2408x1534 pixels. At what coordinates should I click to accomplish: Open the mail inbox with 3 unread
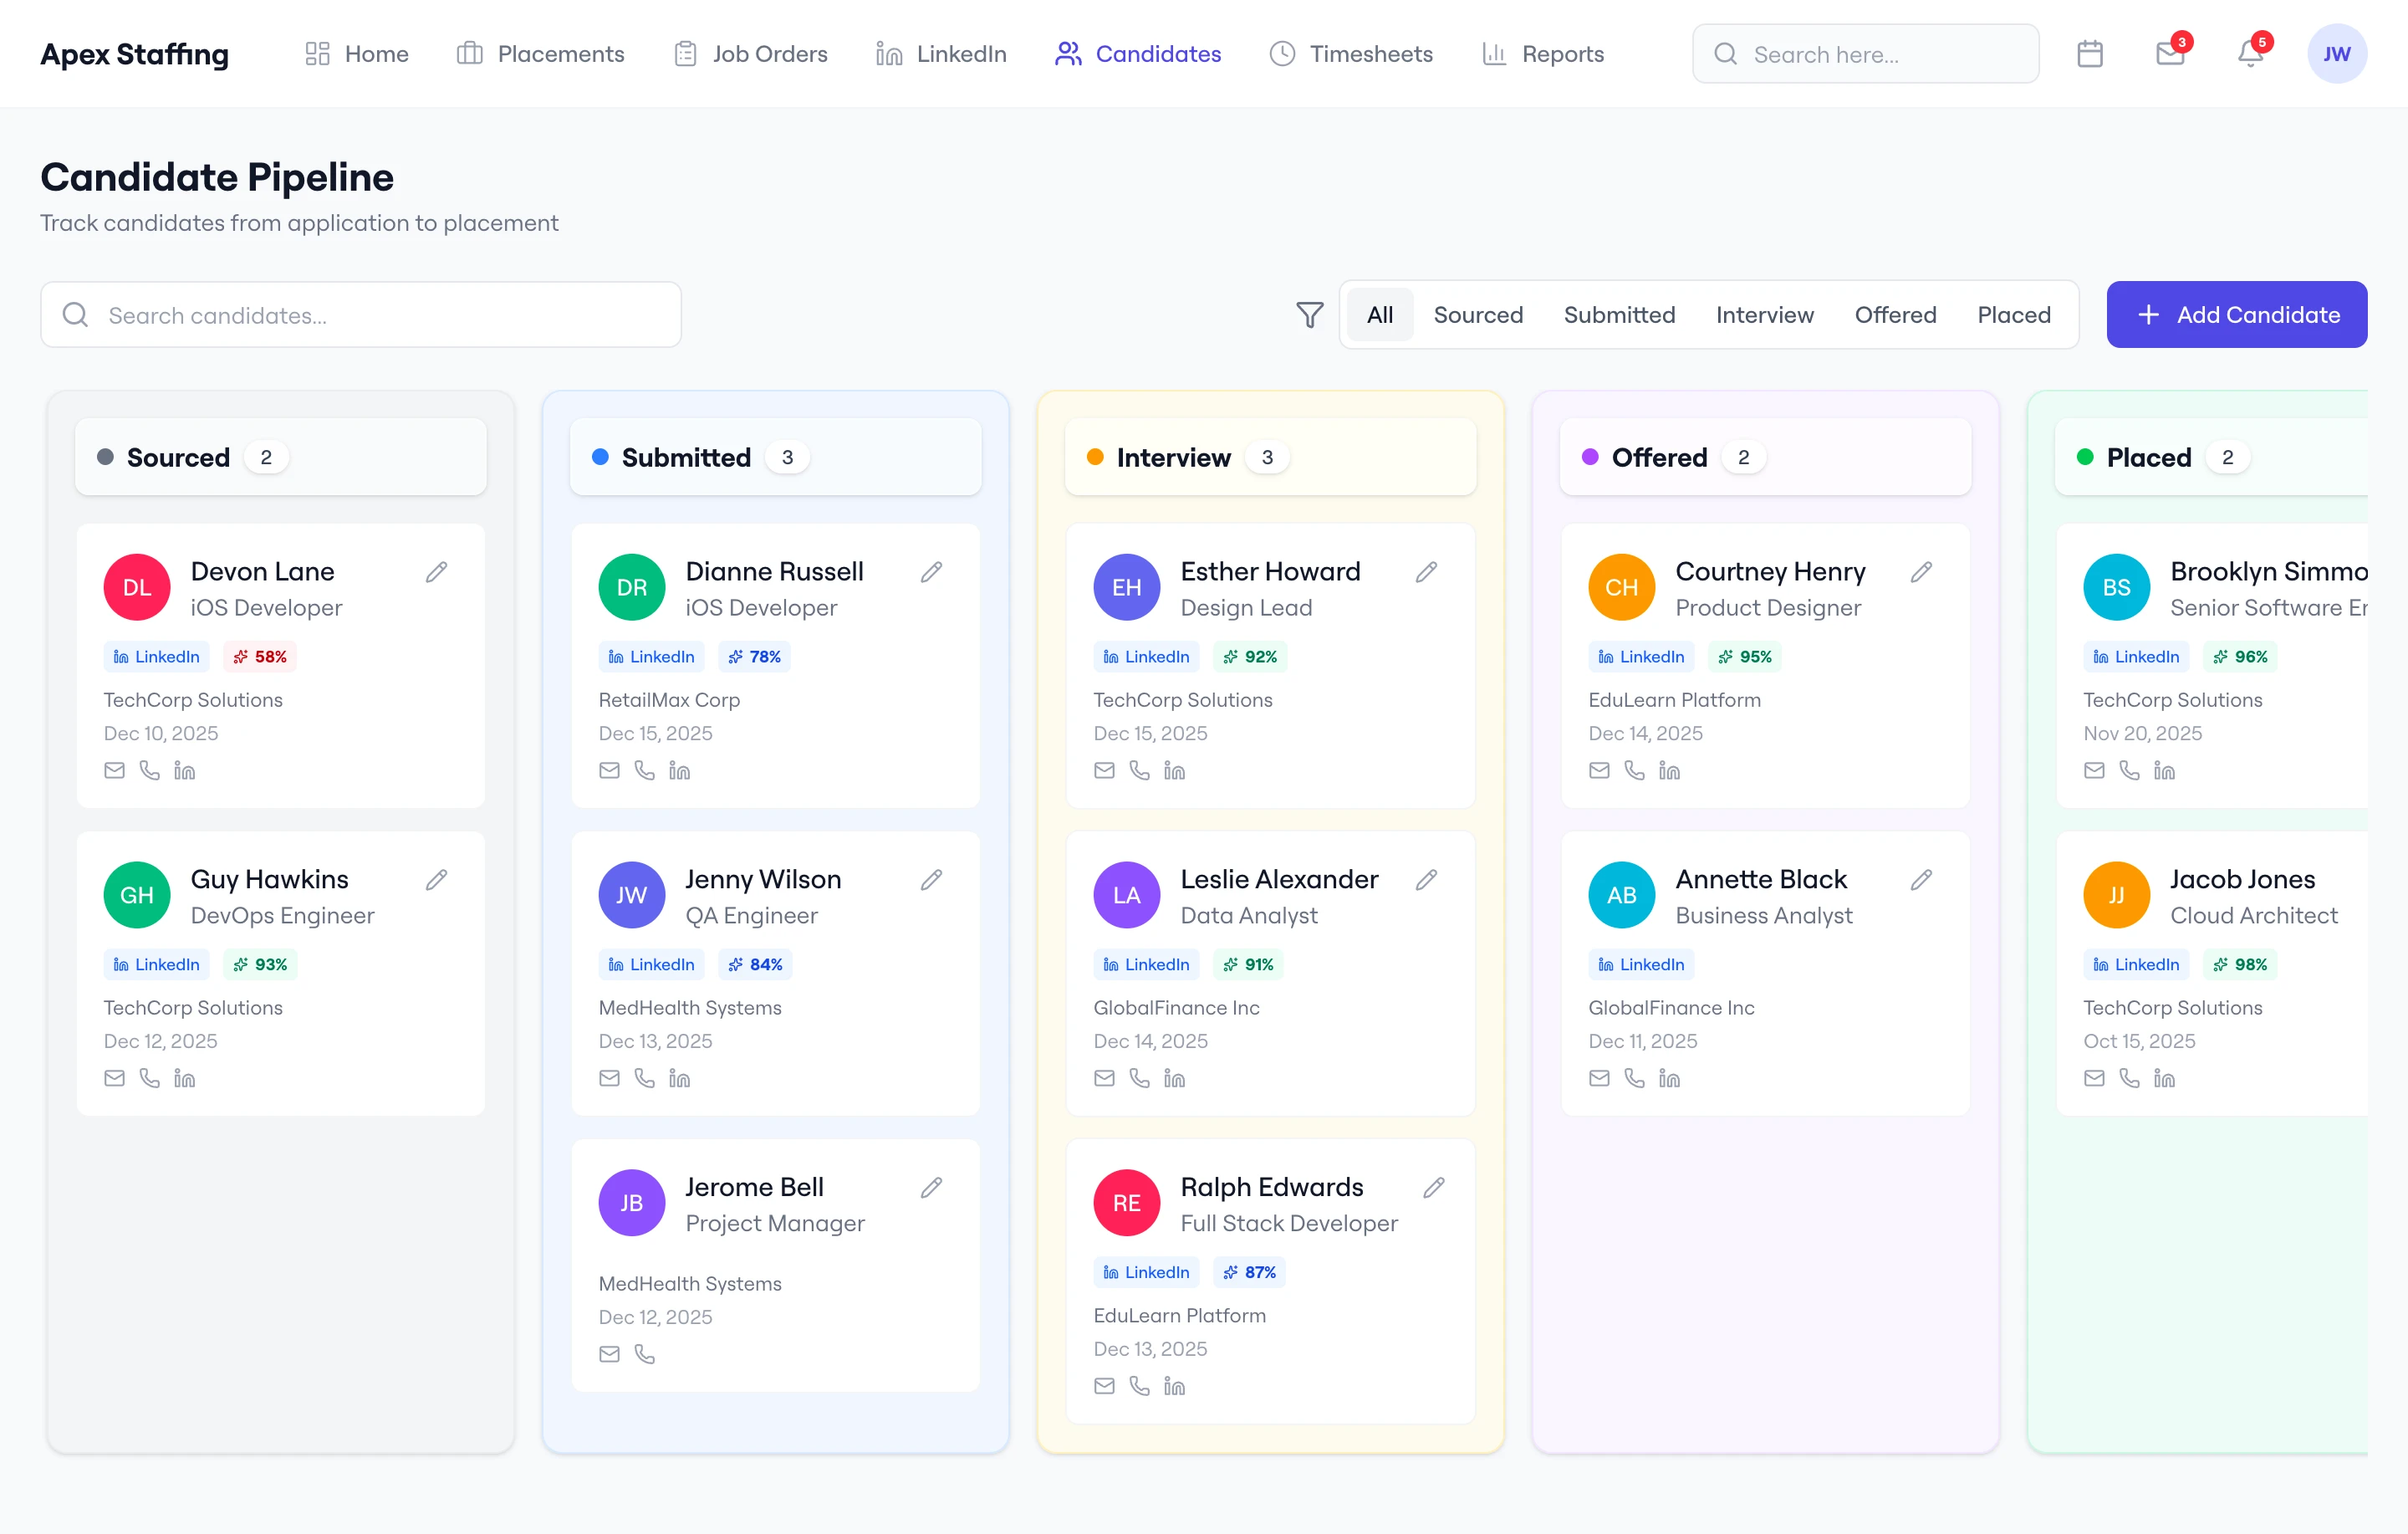tap(2169, 54)
